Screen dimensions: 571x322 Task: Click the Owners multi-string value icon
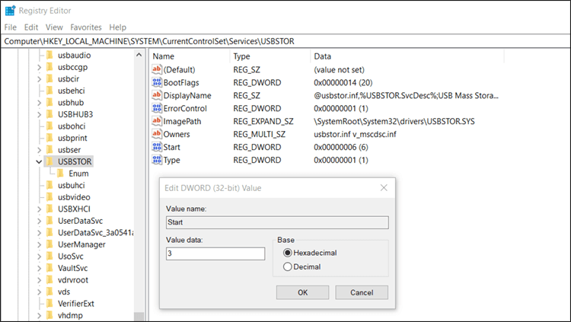click(x=157, y=135)
